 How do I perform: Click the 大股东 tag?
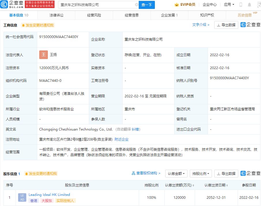(47, 201)
